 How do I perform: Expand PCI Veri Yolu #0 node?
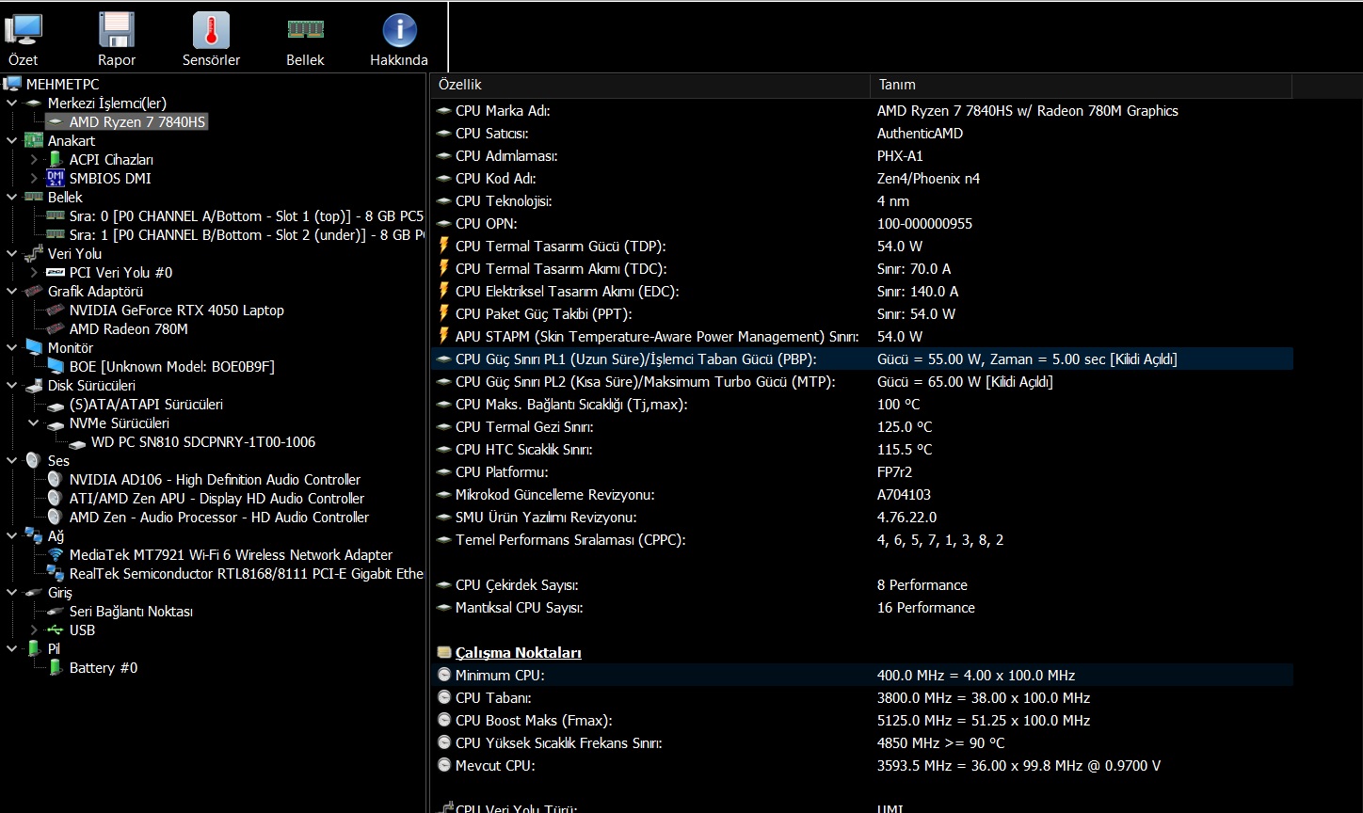[34, 273]
